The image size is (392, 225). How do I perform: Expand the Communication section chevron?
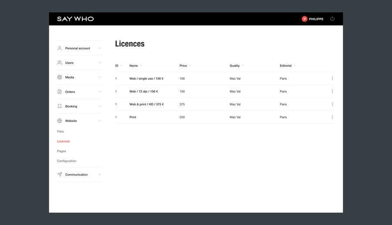(100, 174)
